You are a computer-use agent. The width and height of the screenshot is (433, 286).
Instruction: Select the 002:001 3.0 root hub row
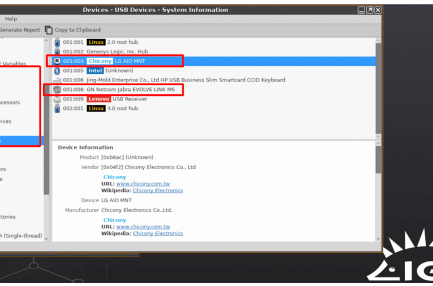[214, 109]
